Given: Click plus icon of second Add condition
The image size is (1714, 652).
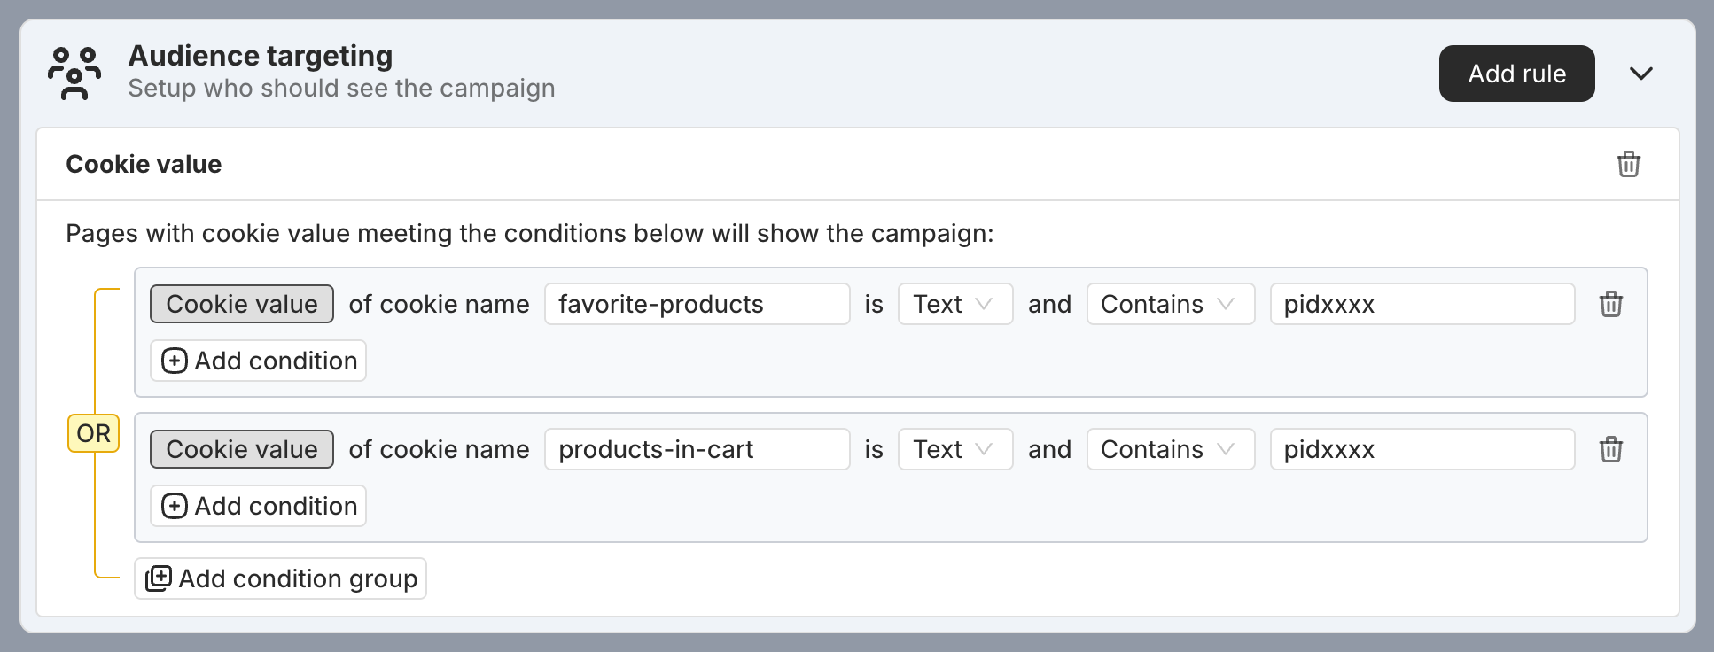Looking at the screenshot, I should point(175,506).
